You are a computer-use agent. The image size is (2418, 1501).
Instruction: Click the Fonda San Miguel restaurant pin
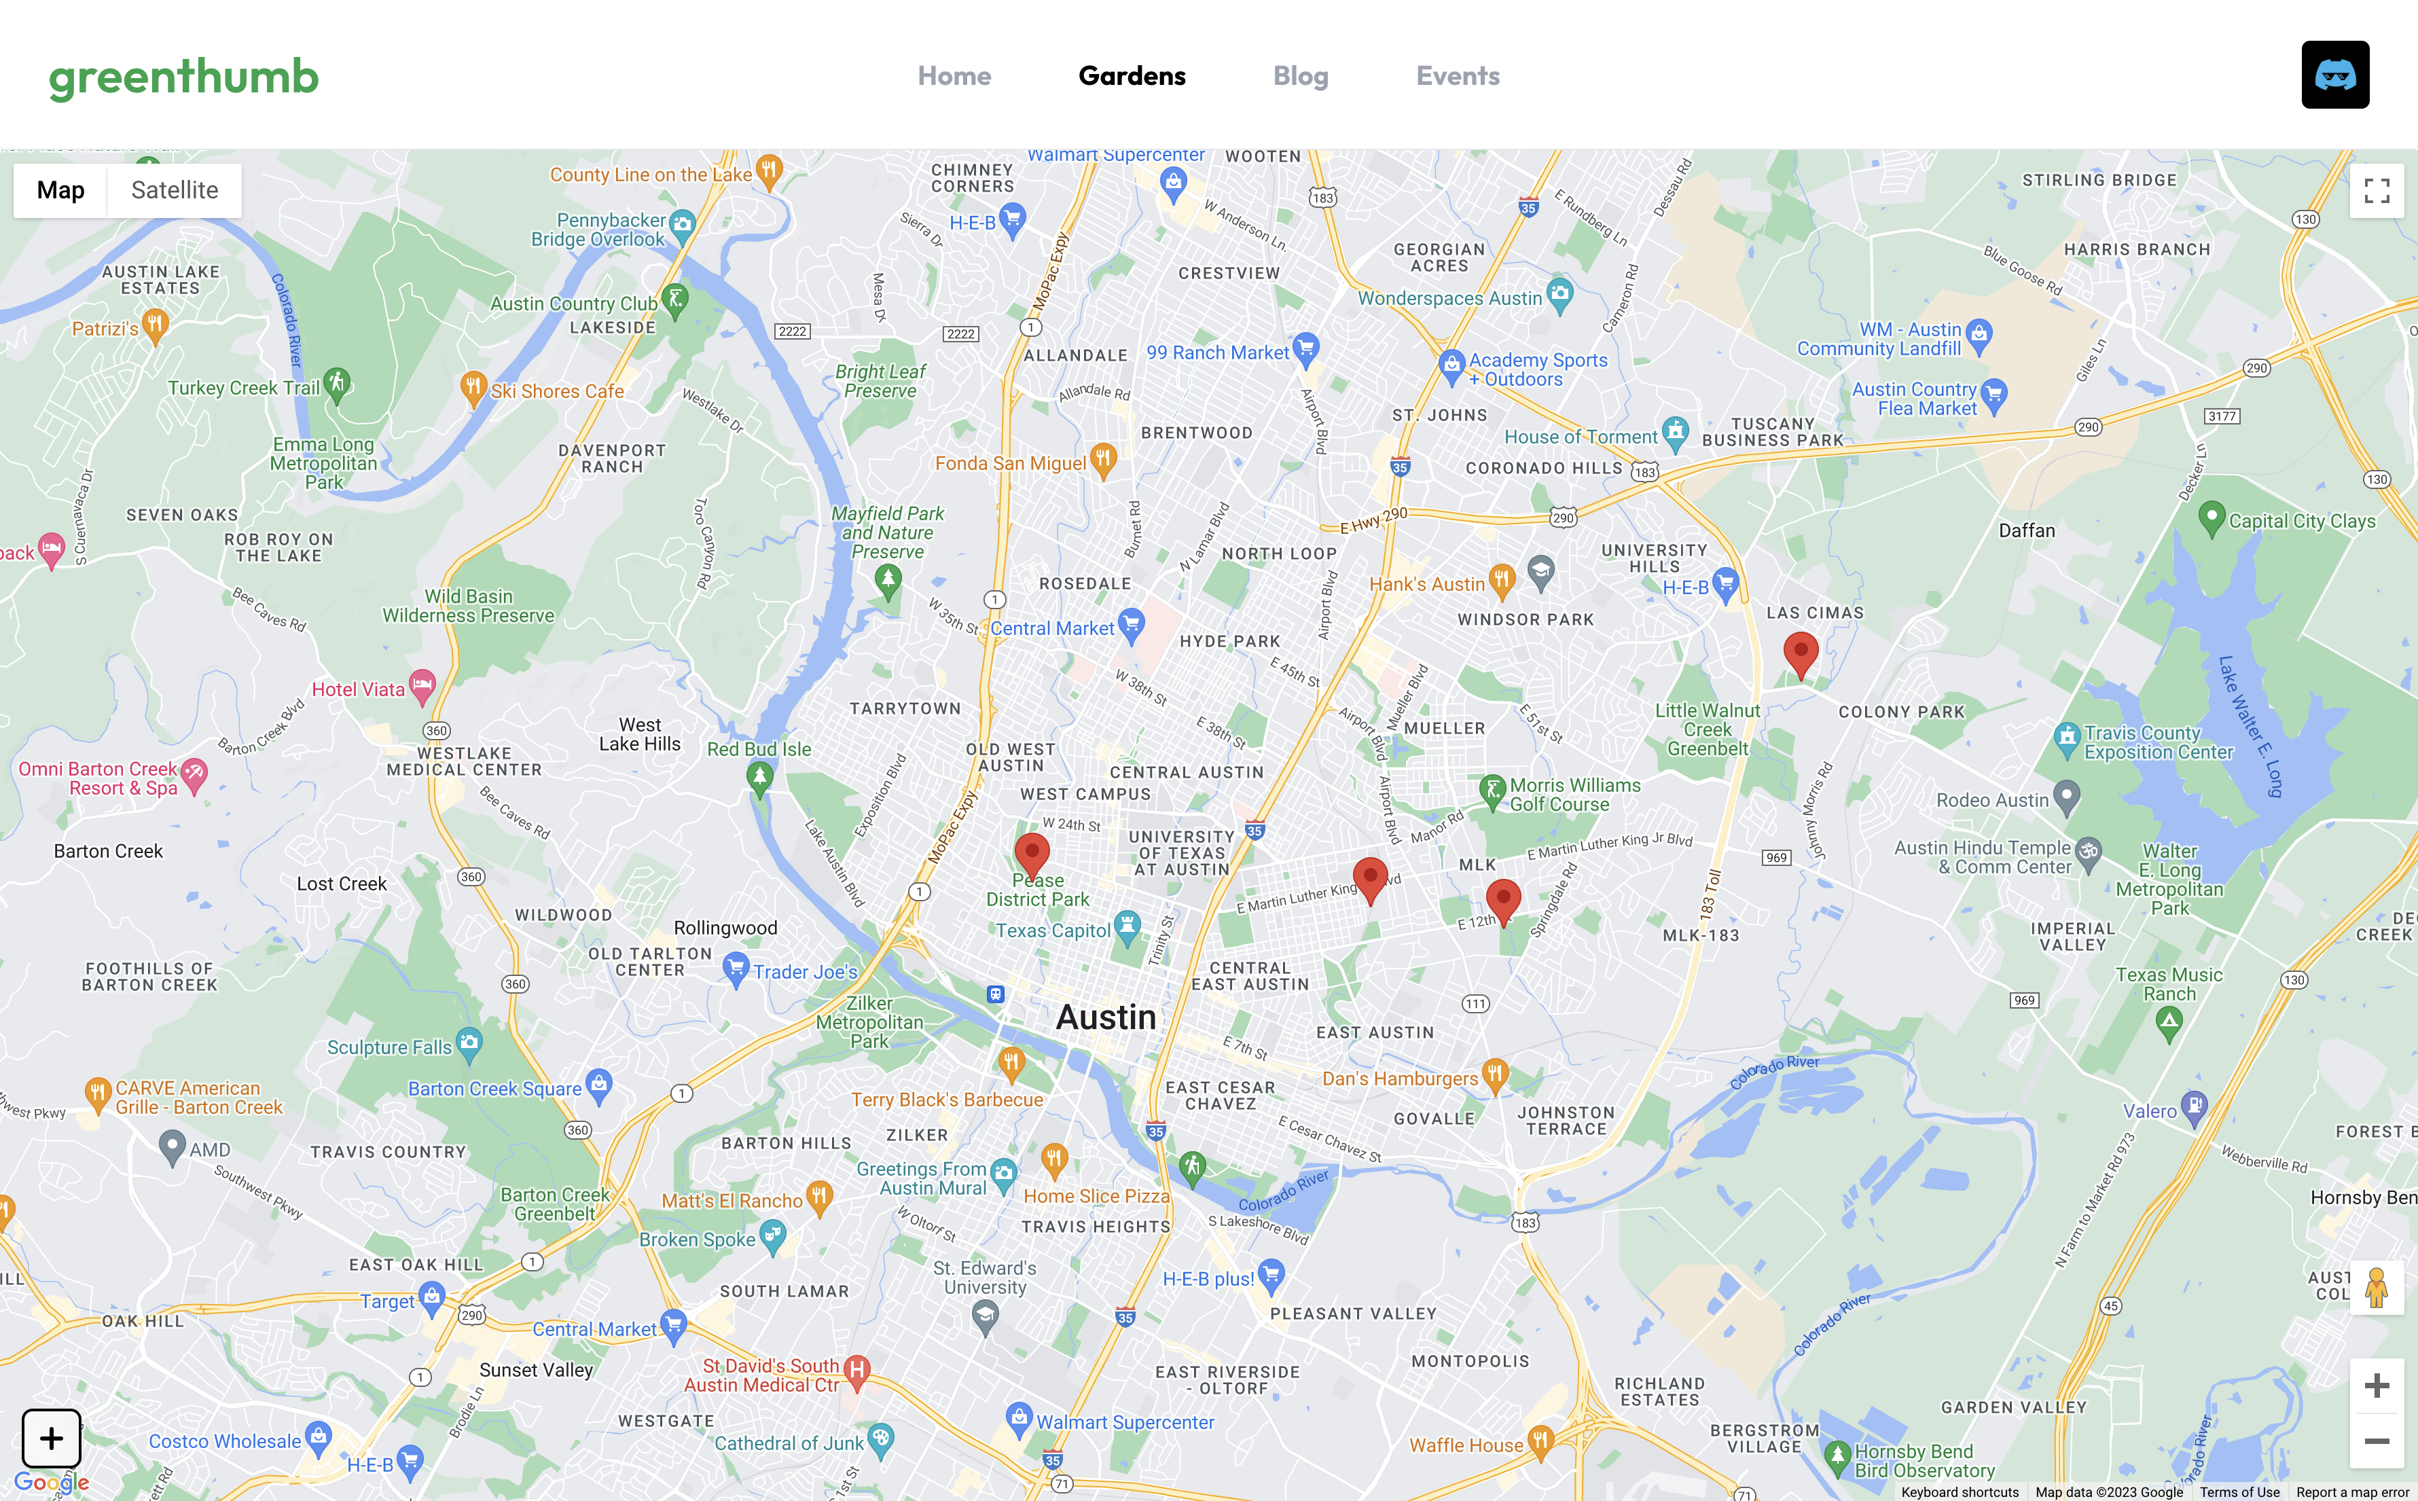pos(1103,462)
